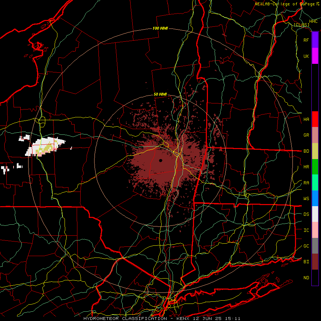This screenshot has width=321, height=321.
Task: Click the BD yellow legend swatch
Action: (315, 151)
